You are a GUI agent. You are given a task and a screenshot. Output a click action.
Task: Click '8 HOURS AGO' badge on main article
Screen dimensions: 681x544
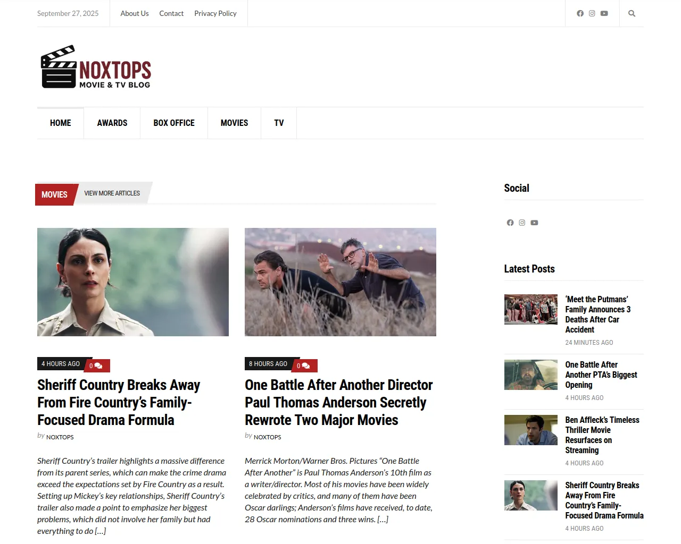click(268, 364)
